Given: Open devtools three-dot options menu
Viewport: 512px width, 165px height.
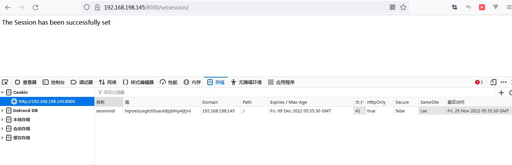Looking at the screenshot, I should [504, 82].
